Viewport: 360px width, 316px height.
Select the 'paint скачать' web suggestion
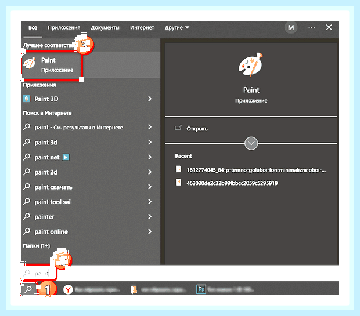[53, 187]
